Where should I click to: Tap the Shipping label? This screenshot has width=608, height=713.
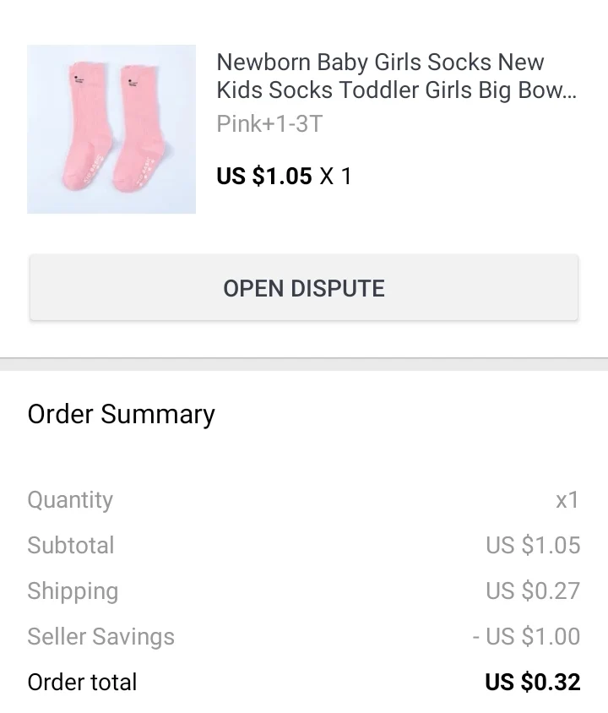73,591
